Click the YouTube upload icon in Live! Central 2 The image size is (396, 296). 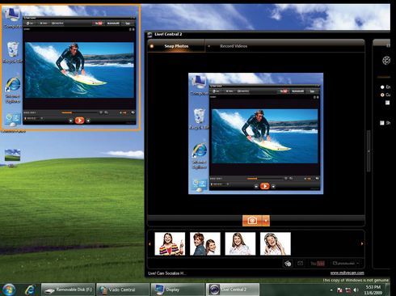(x=318, y=264)
